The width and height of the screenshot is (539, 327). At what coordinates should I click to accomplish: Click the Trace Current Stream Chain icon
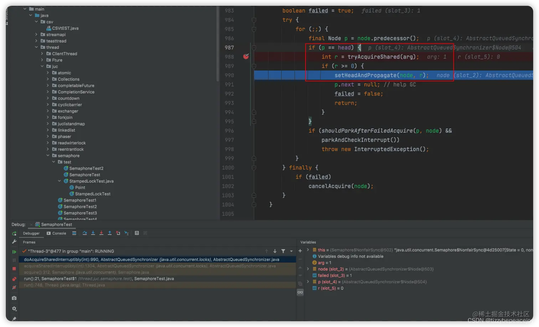(x=145, y=233)
